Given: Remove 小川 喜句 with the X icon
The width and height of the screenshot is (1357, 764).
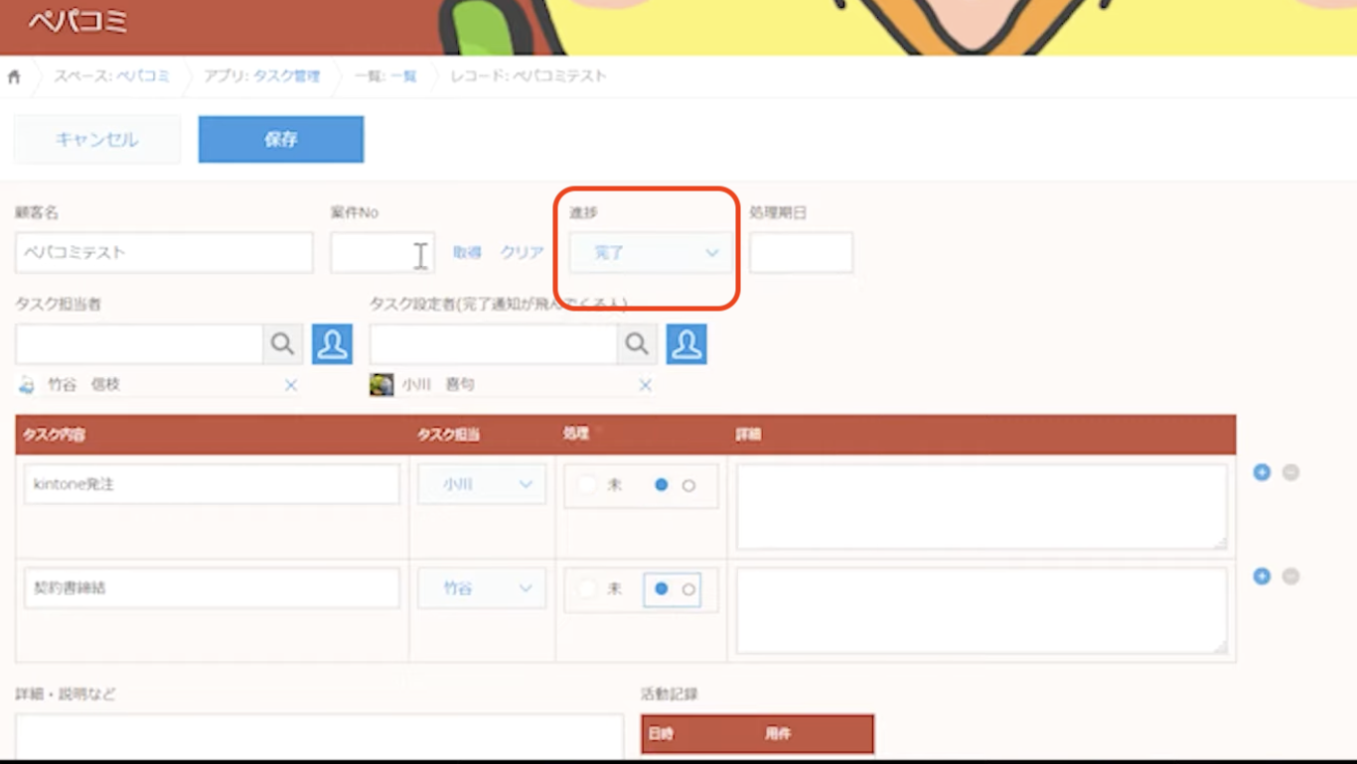Looking at the screenshot, I should (x=646, y=385).
